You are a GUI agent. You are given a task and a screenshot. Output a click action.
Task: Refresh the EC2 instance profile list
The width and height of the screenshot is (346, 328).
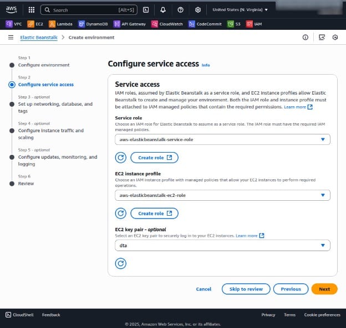pos(121,213)
